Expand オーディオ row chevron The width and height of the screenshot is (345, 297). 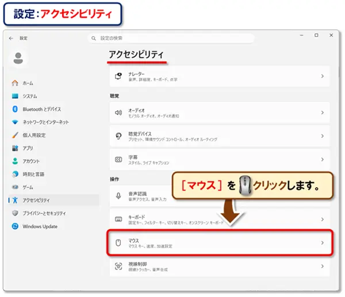(323, 113)
